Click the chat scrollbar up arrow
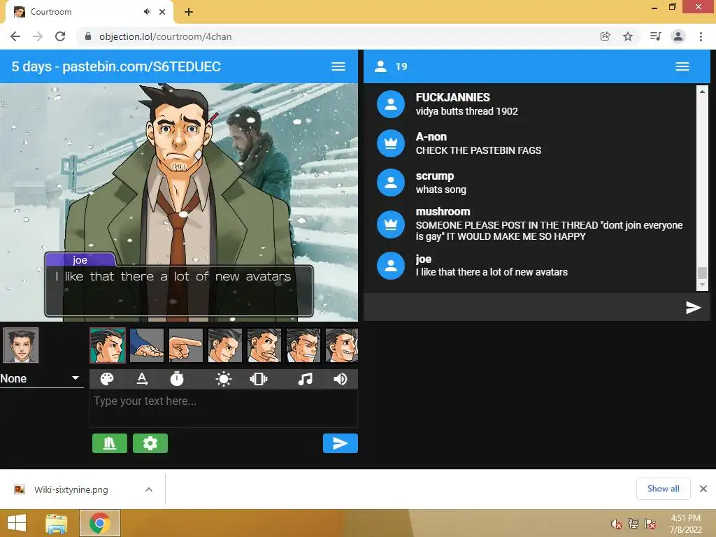This screenshot has height=537, width=716. [702, 92]
